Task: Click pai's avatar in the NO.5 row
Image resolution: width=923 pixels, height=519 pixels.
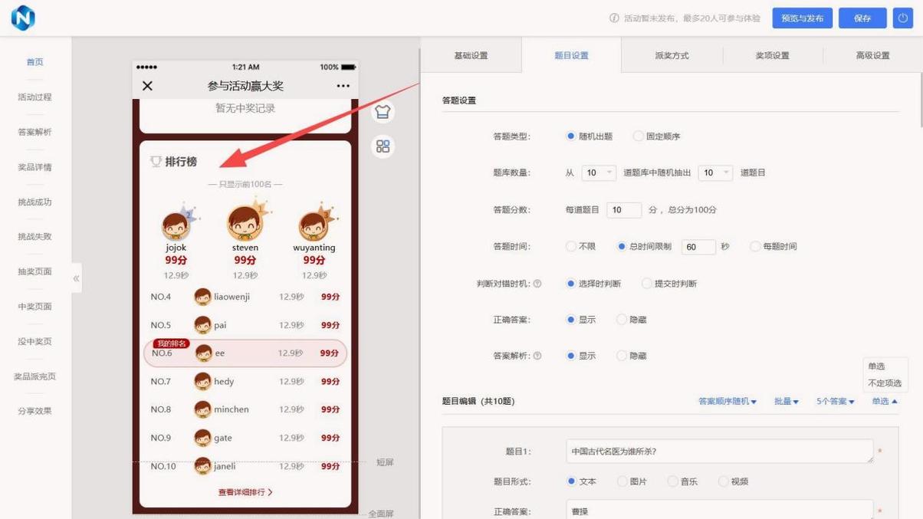Action: point(202,325)
